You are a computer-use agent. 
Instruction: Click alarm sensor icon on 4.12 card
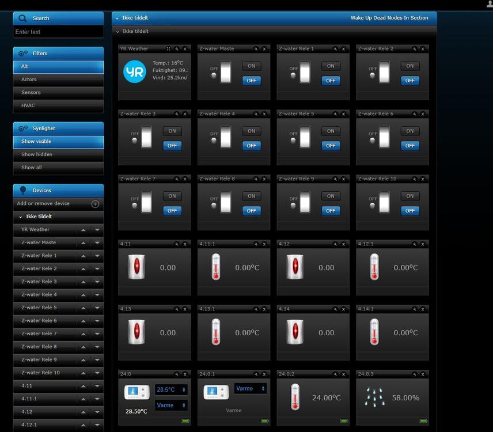click(295, 267)
